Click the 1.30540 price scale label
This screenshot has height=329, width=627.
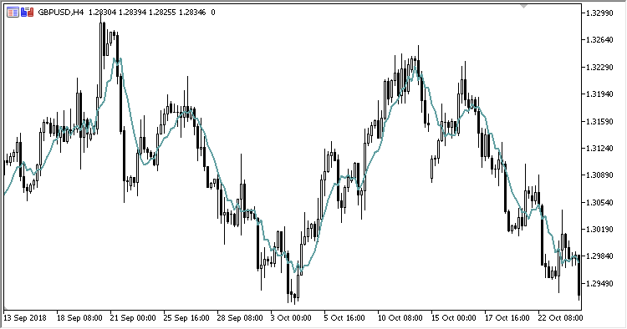(599, 202)
